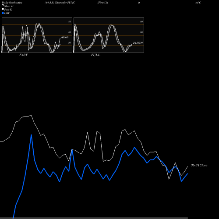Click the '(14,3,3) Charts for FUNC' heading
219x219 pixels.
tap(60, 3)
